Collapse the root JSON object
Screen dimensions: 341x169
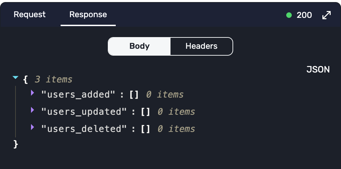[x=15, y=78]
